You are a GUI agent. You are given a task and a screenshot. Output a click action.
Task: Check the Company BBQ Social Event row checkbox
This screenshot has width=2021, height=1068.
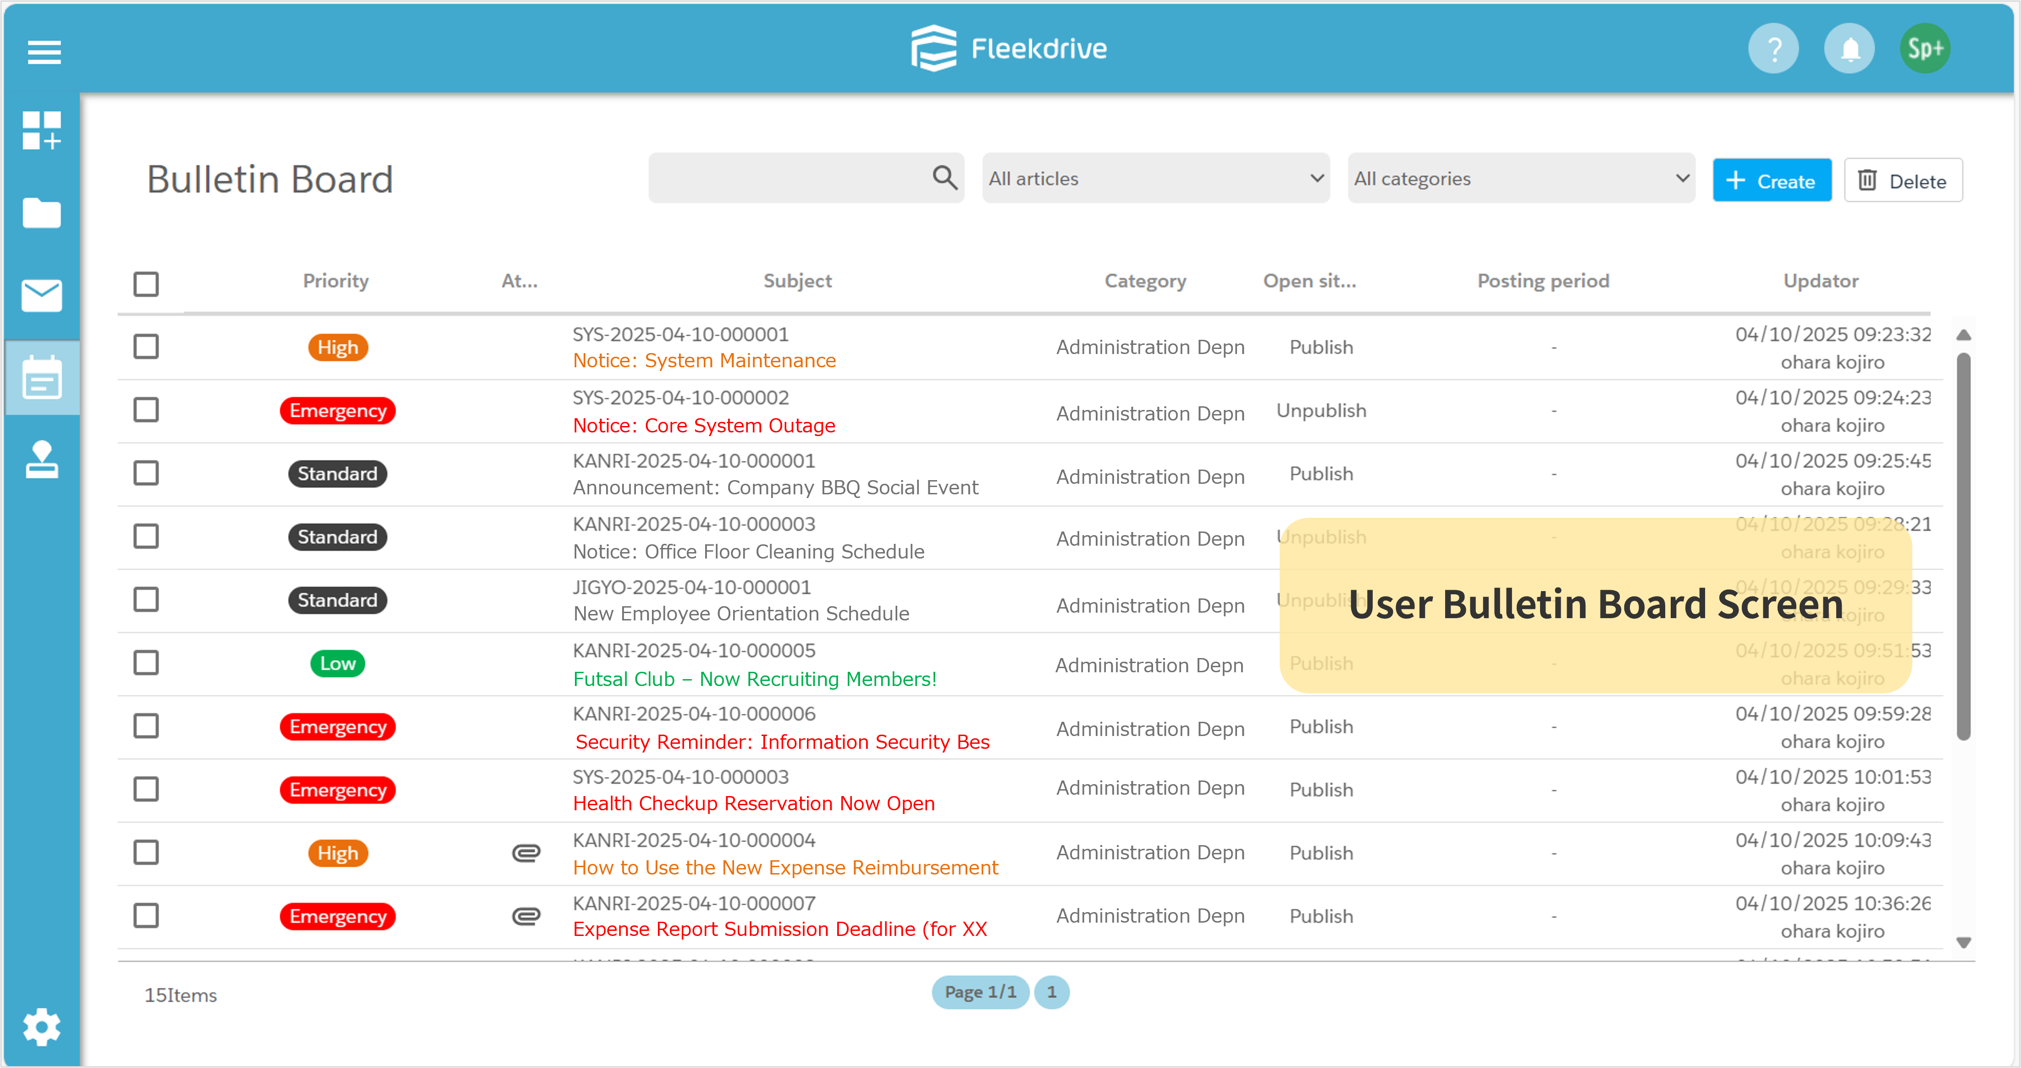[x=146, y=473]
